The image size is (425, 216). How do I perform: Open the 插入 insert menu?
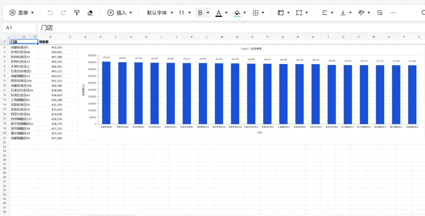coord(120,13)
